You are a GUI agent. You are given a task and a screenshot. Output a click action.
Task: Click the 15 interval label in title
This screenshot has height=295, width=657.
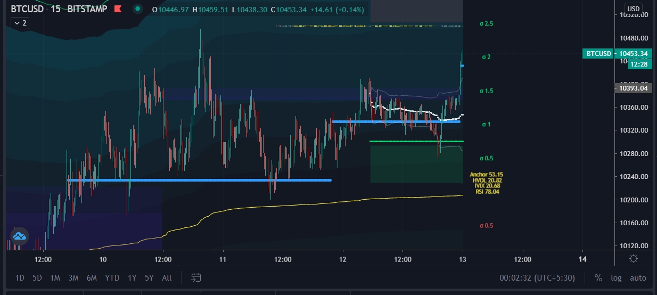click(55, 9)
